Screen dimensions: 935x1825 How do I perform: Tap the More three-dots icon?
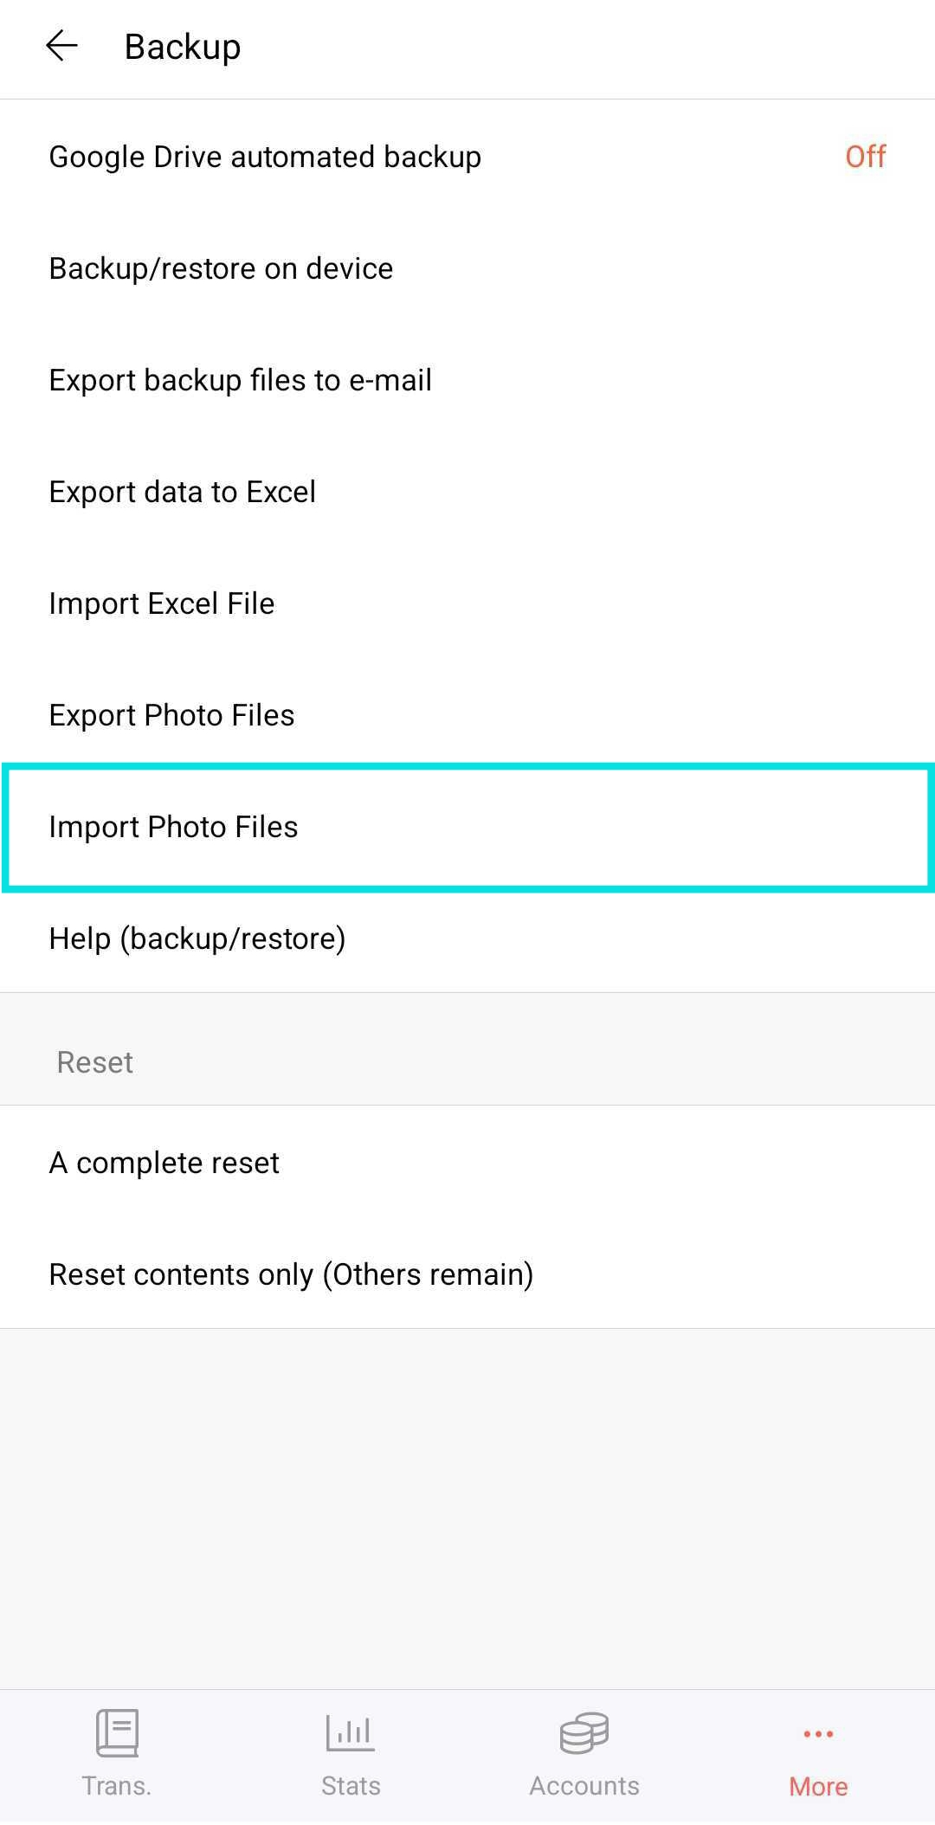[818, 1734]
